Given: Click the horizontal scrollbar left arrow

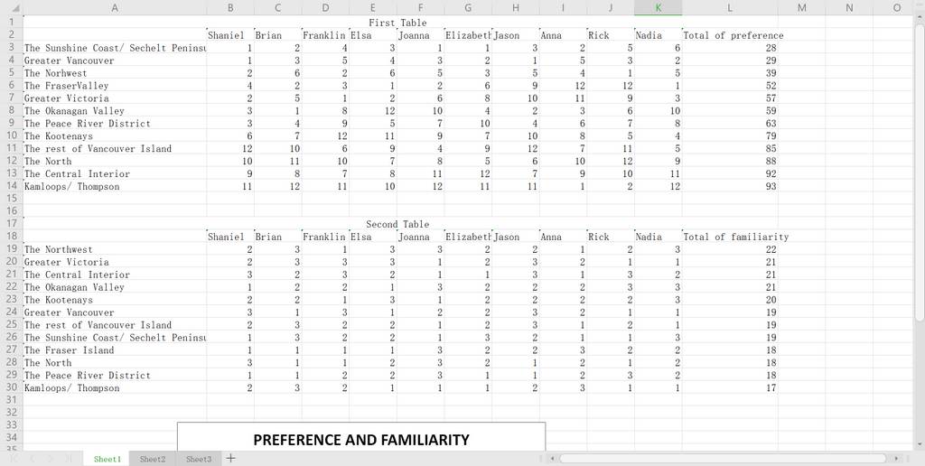Looking at the screenshot, I should [x=552, y=459].
